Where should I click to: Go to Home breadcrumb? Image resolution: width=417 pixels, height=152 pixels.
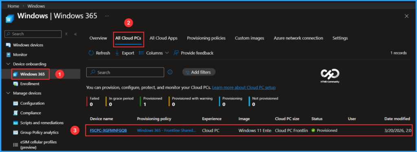13,6
